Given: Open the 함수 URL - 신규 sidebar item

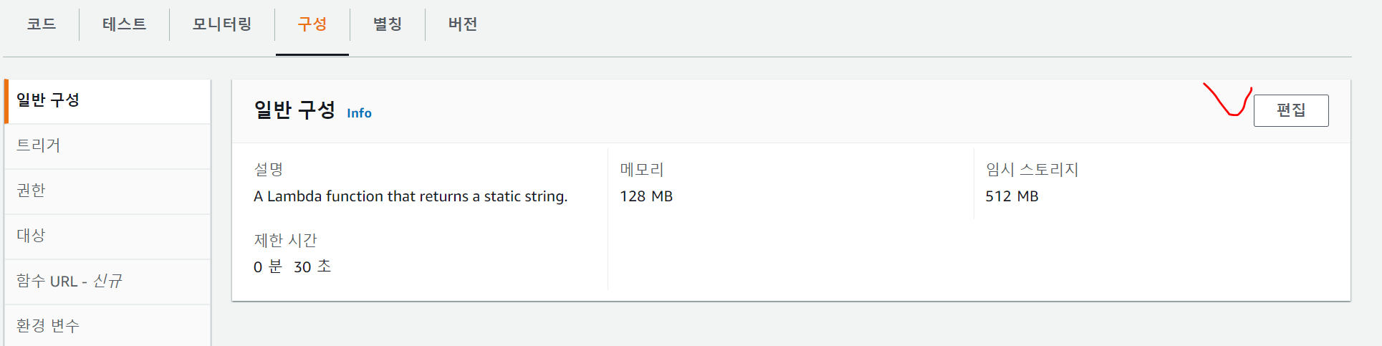Looking at the screenshot, I should coord(69,281).
